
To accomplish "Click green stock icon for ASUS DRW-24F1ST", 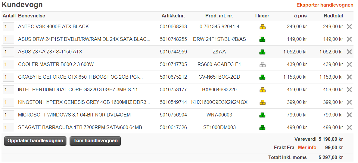I will pos(262,39).
